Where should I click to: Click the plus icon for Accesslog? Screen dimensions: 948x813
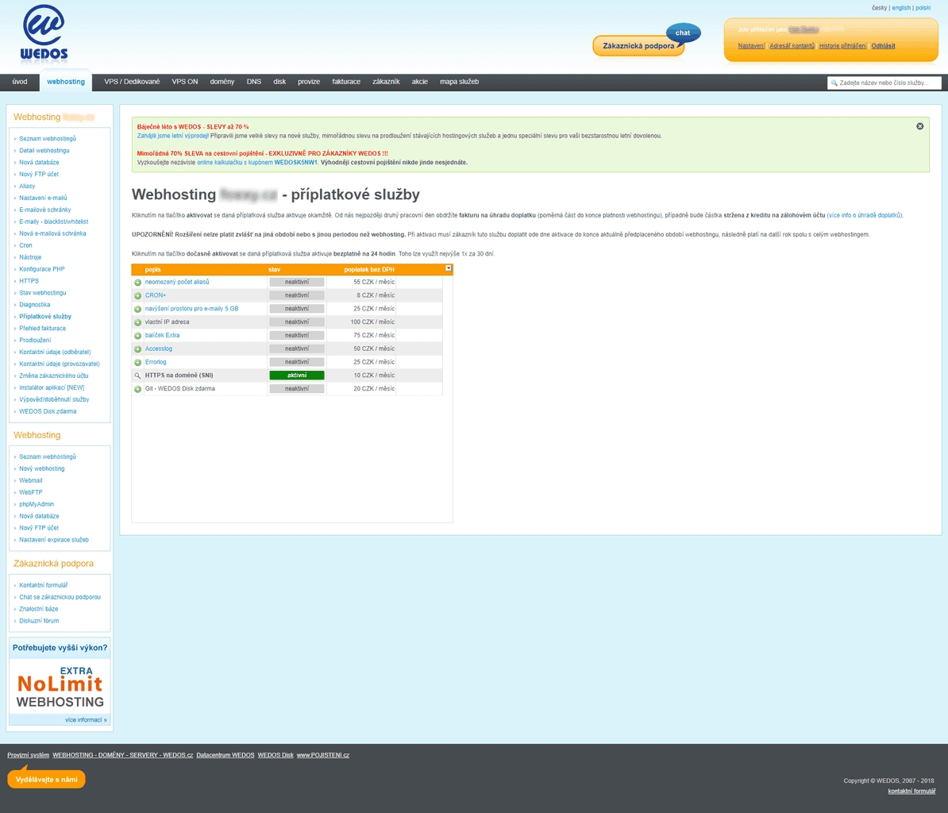[x=137, y=349]
